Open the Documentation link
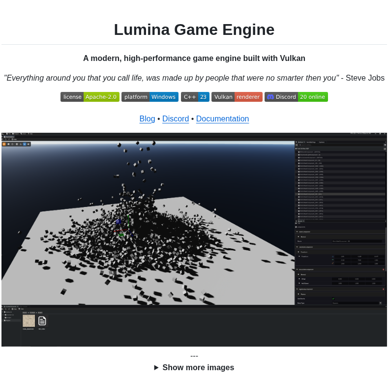The width and height of the screenshot is (388, 382). [x=222, y=119]
